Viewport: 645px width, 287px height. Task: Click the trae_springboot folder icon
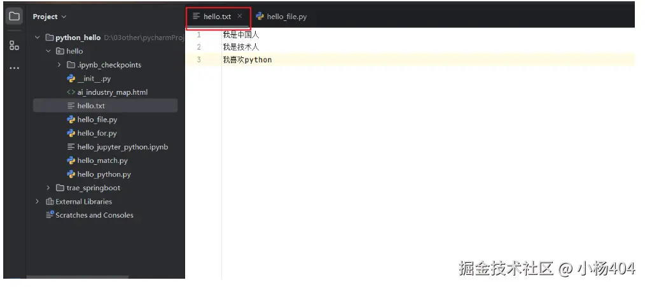coord(60,188)
